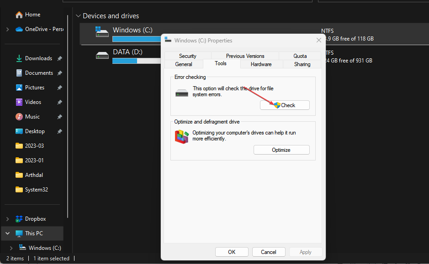Click Cancel in Properties dialog
The height and width of the screenshot is (264, 429).
[269, 252]
